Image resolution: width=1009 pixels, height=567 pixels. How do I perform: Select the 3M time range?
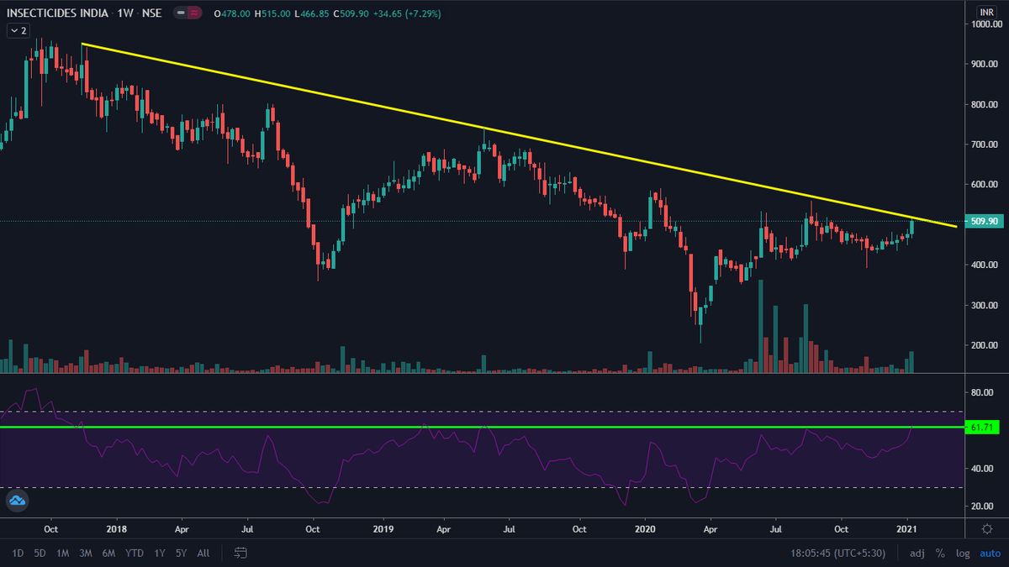pos(86,554)
